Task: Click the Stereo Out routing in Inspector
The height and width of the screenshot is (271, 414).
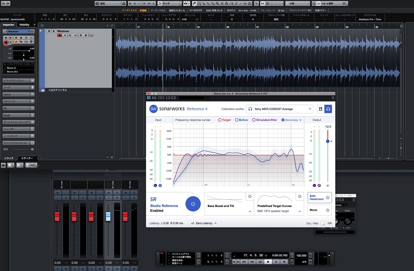Action: point(19,72)
